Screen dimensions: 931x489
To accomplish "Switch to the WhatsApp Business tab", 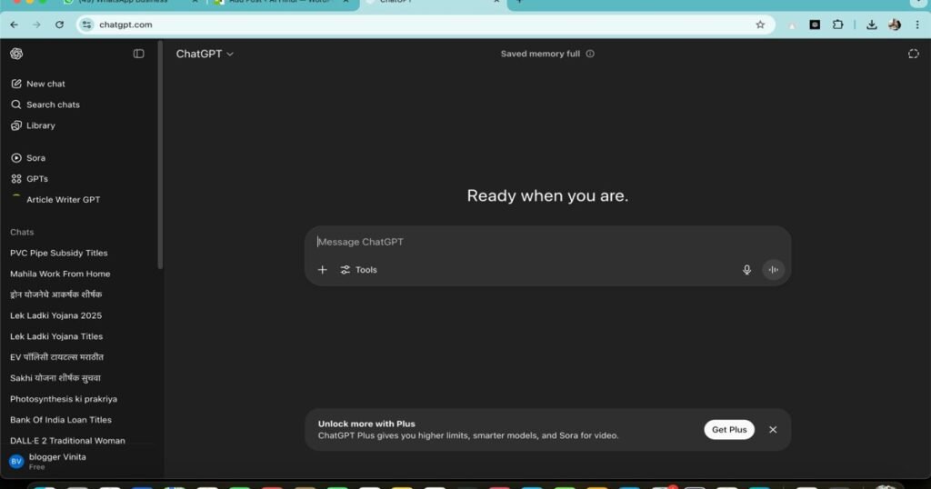I will click(131, 3).
